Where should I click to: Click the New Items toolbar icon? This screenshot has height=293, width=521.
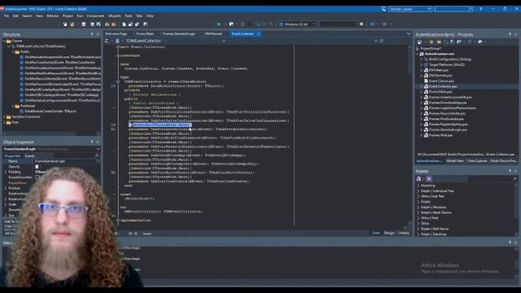65,24
